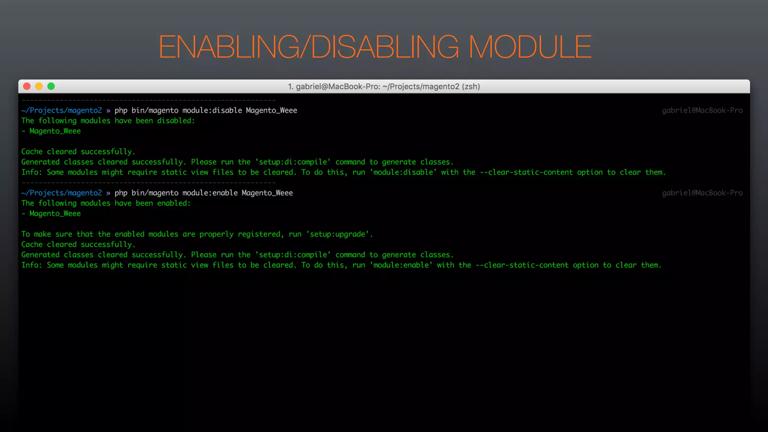This screenshot has height=432, width=768.
Task: Click the command 'php bin/magento module:disable Magento_Weee'
Action: tap(206, 111)
